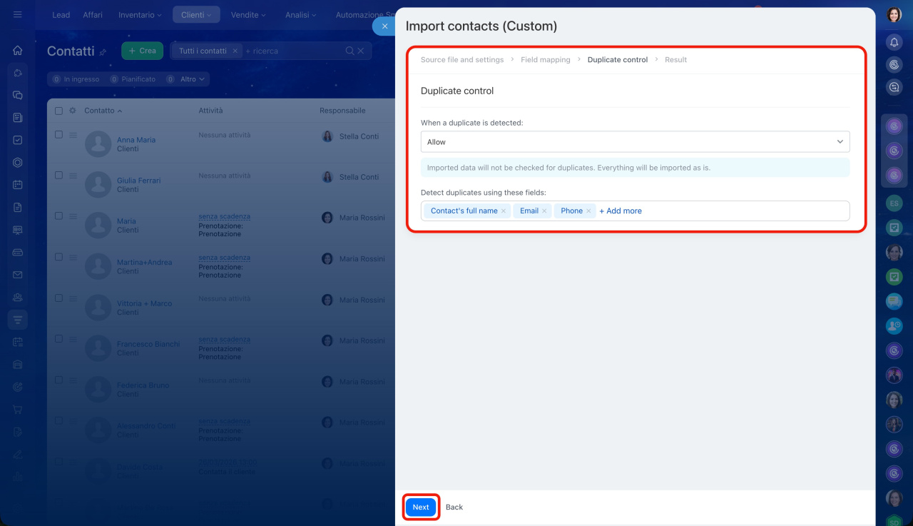Open the home icon in left sidebar
The image size is (913, 526).
tap(18, 51)
